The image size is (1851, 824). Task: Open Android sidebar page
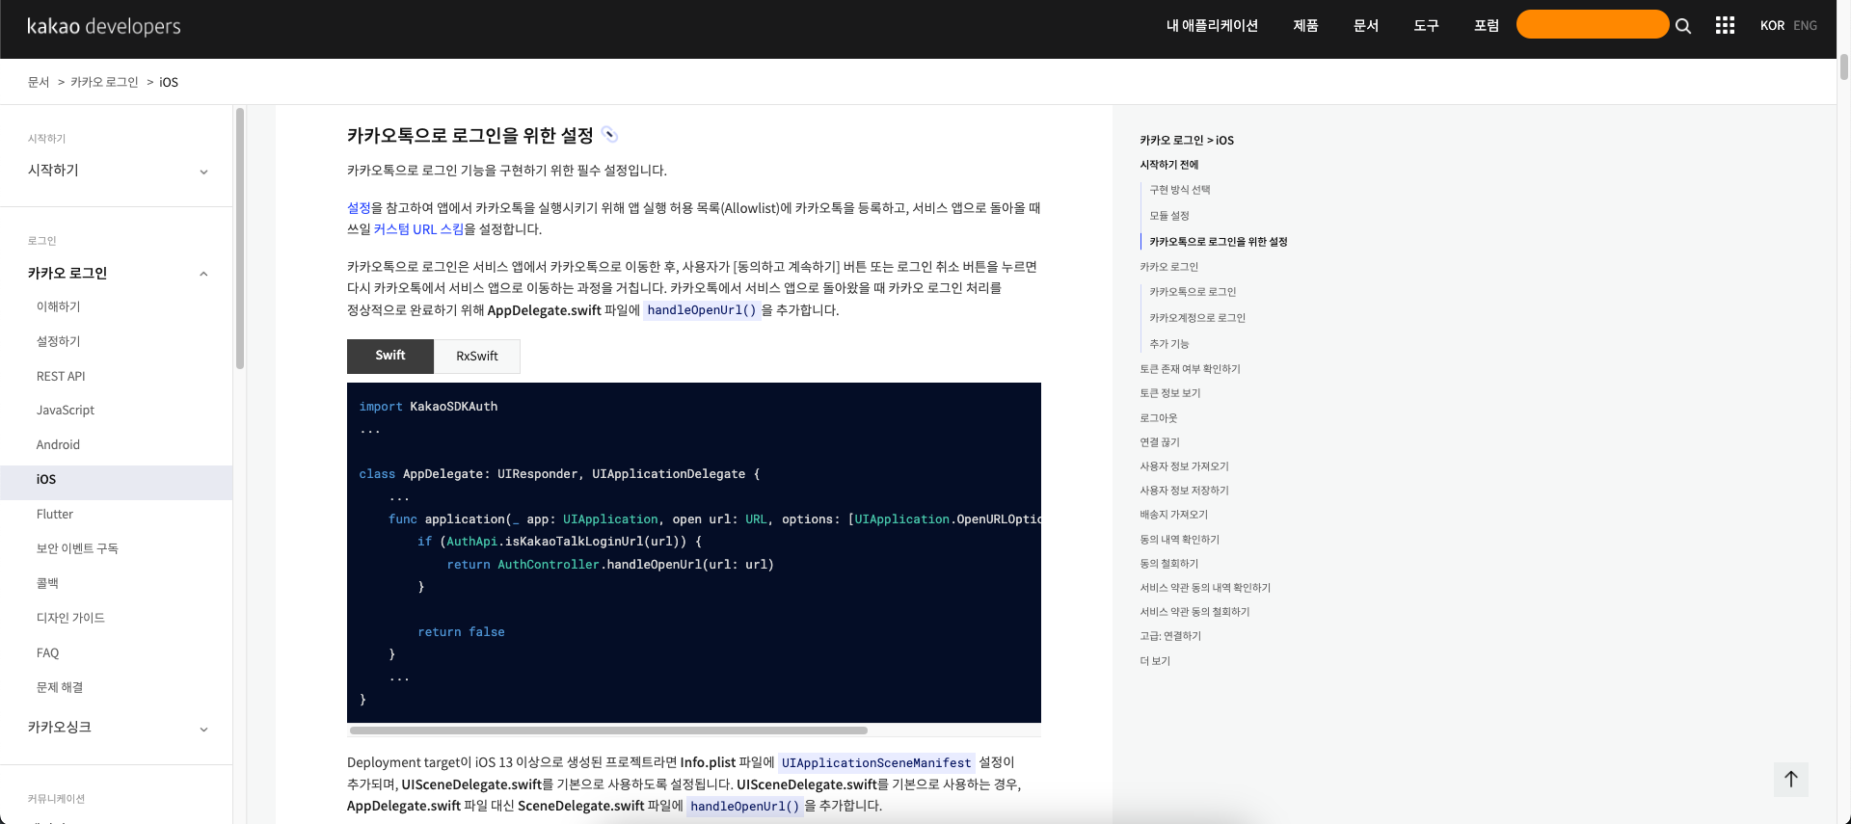[x=58, y=445]
